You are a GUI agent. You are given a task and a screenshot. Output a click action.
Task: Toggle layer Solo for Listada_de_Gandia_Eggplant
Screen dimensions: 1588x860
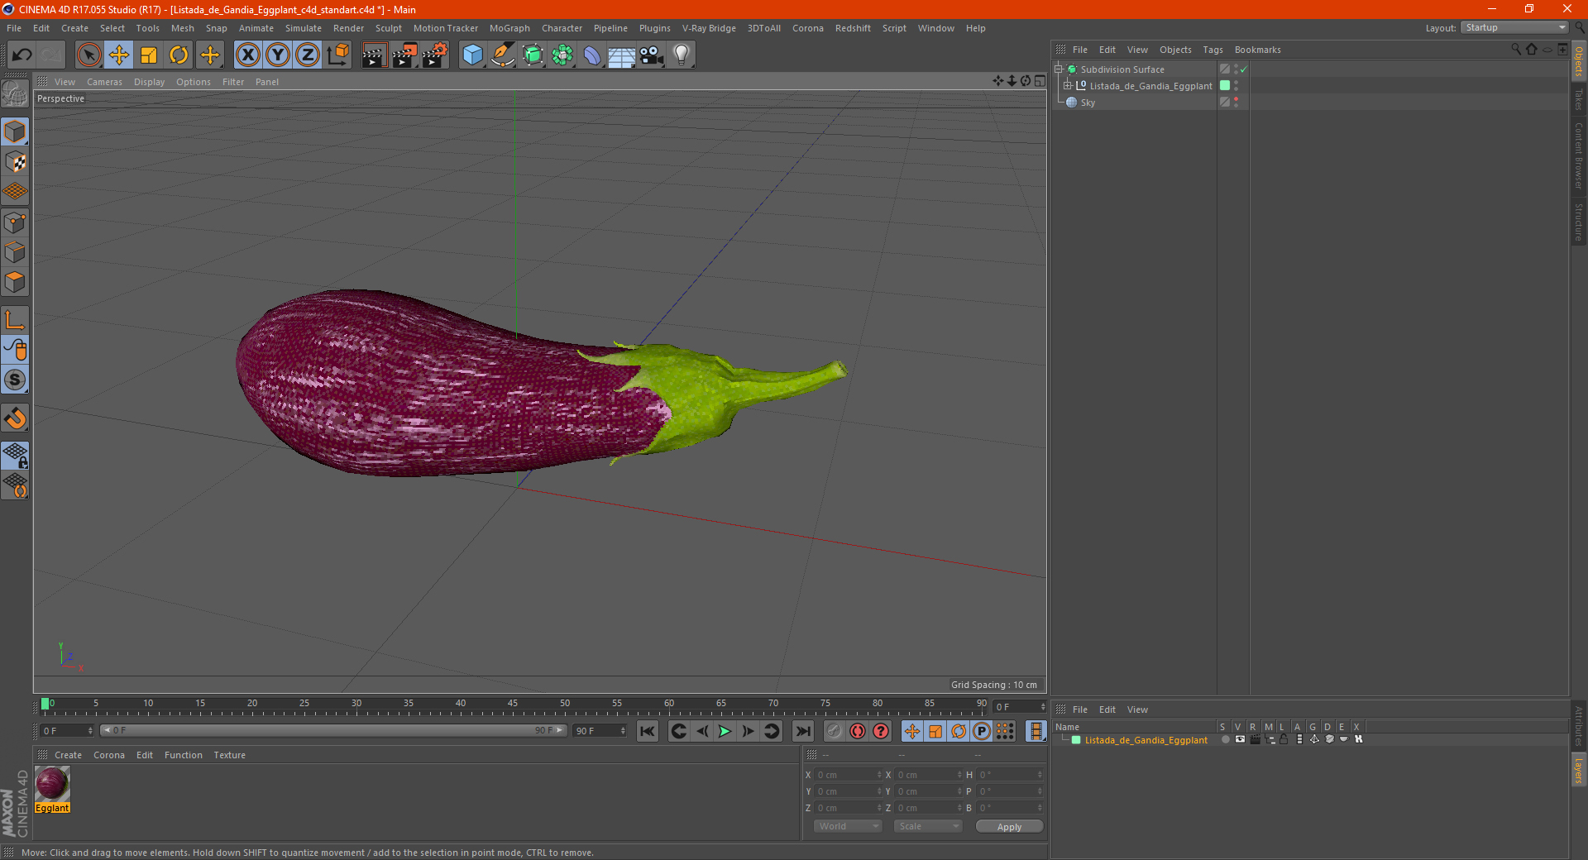(x=1225, y=740)
